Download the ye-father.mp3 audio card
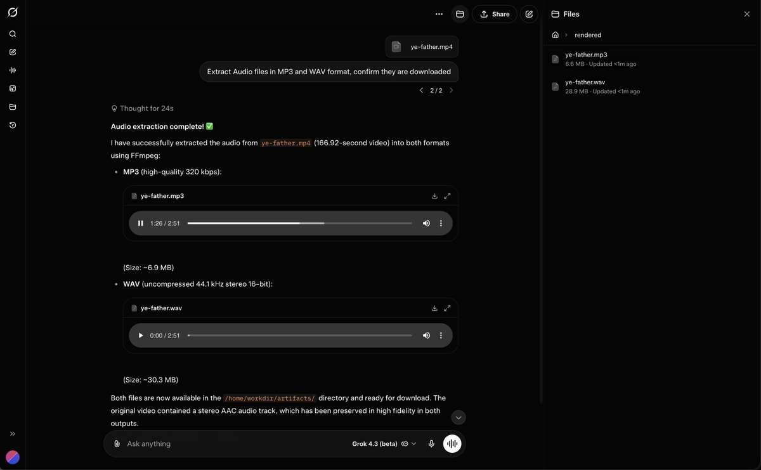 click(x=434, y=196)
